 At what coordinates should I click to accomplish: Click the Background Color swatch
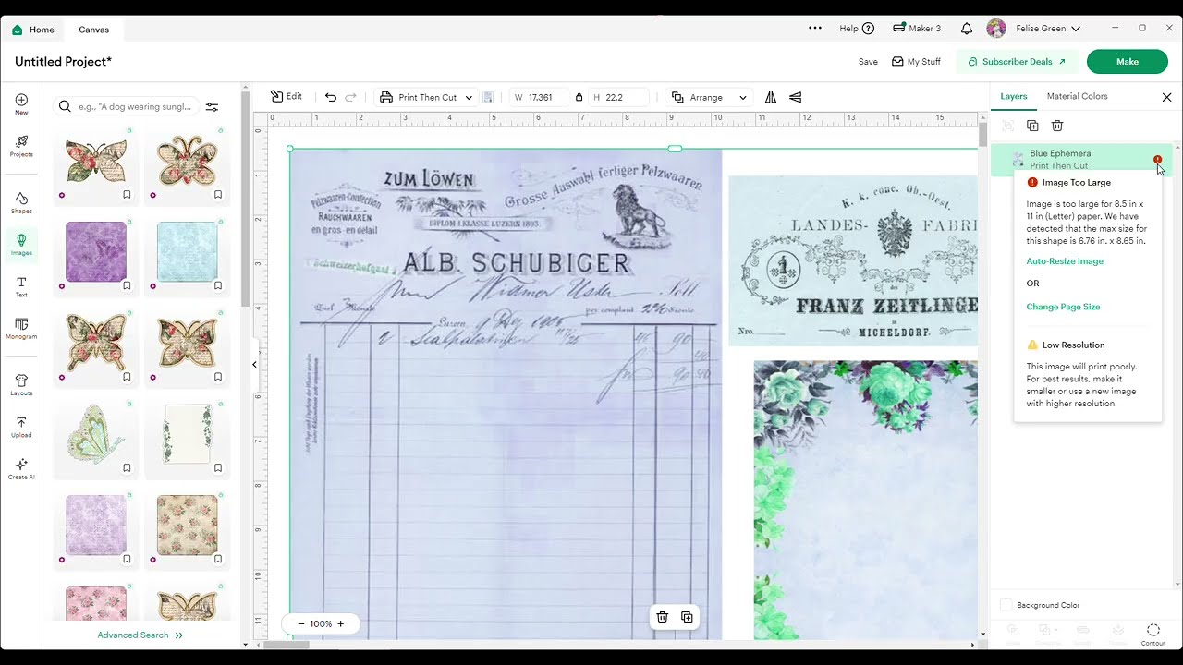coord(1006,605)
